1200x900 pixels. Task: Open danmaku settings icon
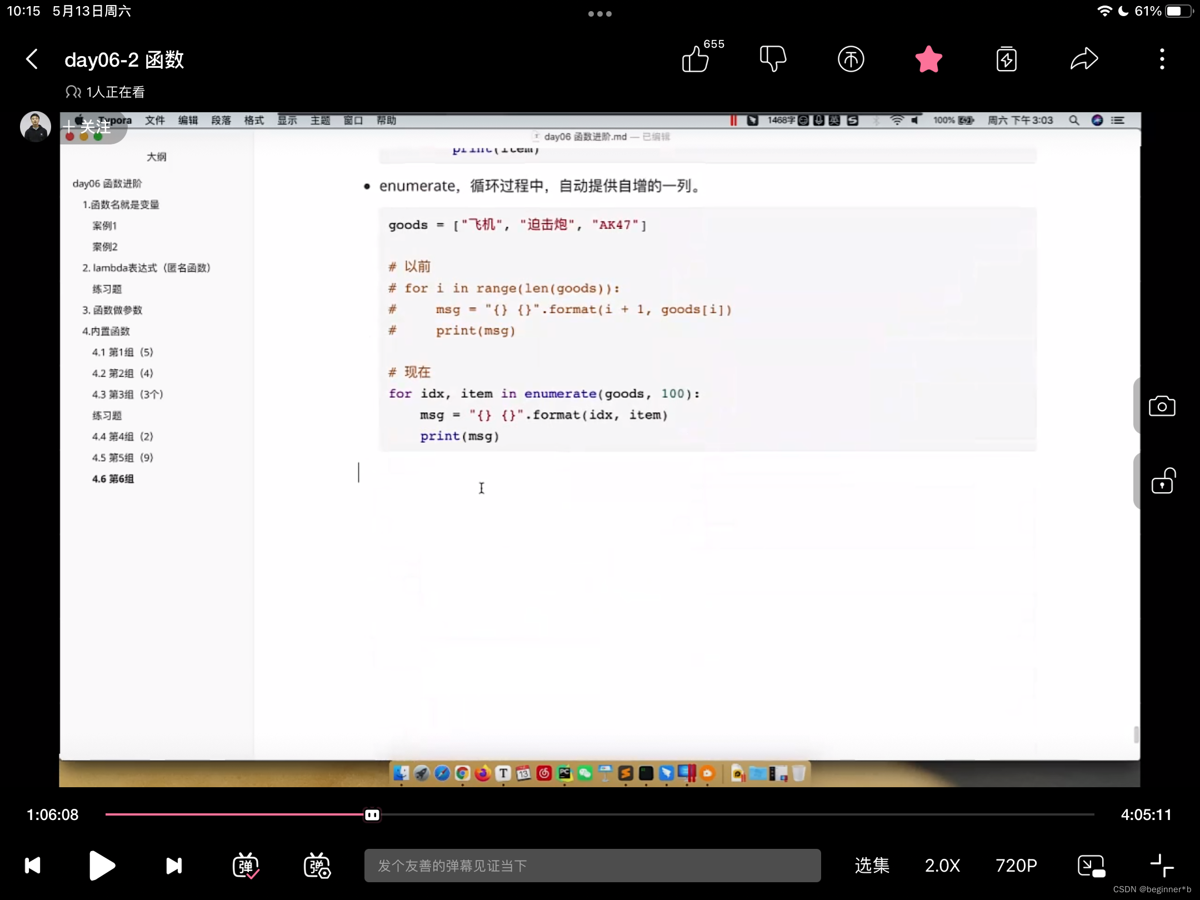(x=317, y=865)
